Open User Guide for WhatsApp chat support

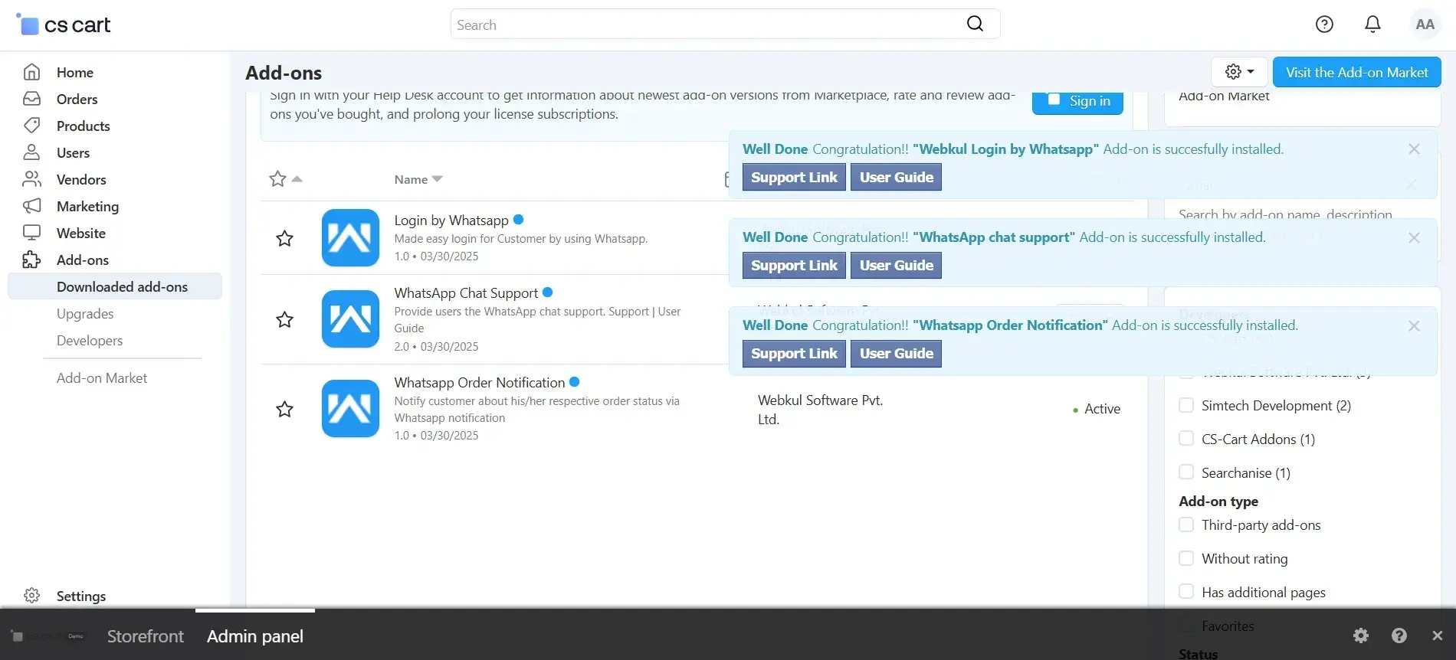[896, 266]
